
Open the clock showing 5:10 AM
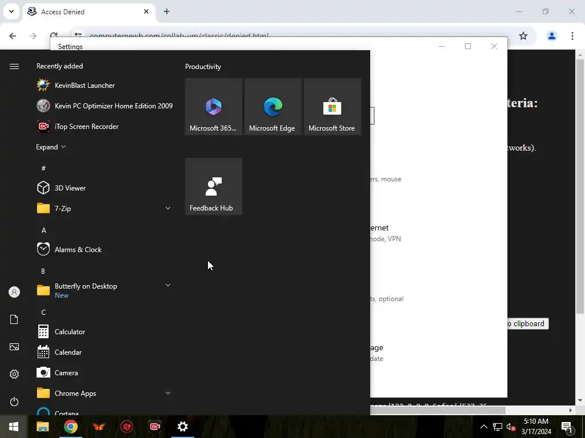point(536,427)
